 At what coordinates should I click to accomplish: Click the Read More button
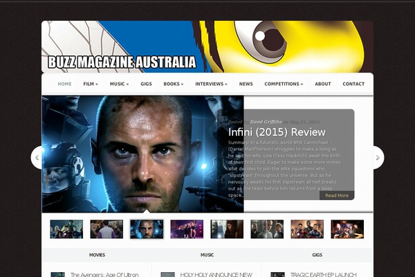click(337, 195)
